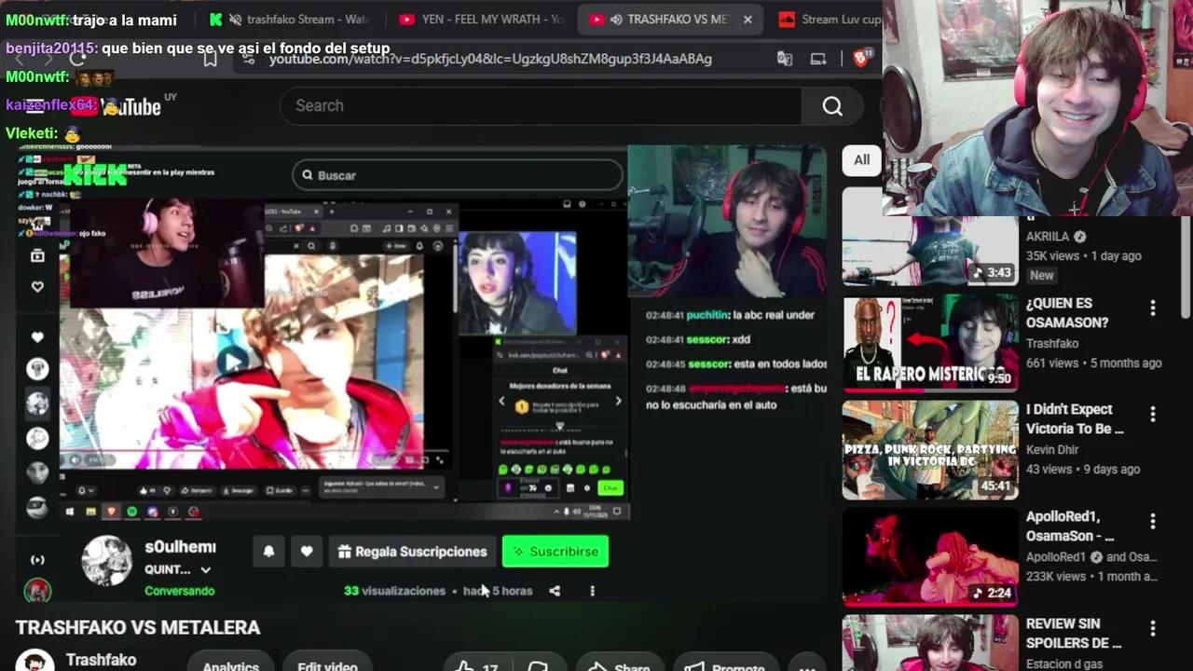Toggle the Kick notification bell for s0ulhemi
1193x671 pixels.
click(x=268, y=552)
